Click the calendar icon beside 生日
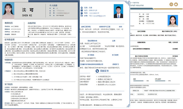The height and width of the screenshot is (109, 183). pyautogui.click(x=82, y=10)
